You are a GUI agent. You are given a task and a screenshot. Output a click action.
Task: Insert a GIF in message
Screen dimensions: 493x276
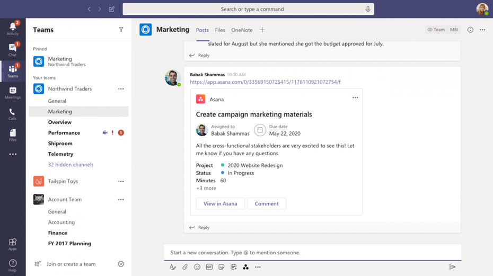pos(209,267)
